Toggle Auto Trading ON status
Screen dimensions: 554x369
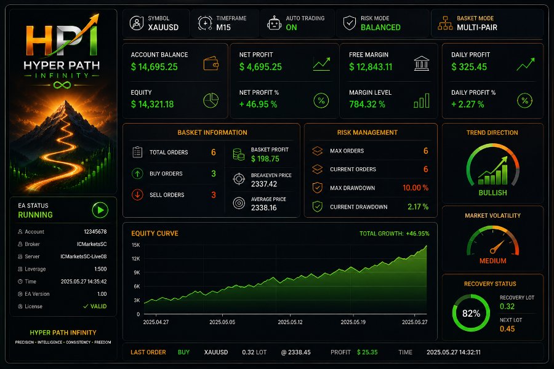click(x=292, y=28)
